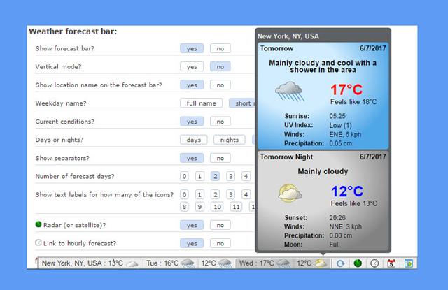Click the refresh icon on the forecast bar
Screen dimensions: 448x290
coord(341,263)
